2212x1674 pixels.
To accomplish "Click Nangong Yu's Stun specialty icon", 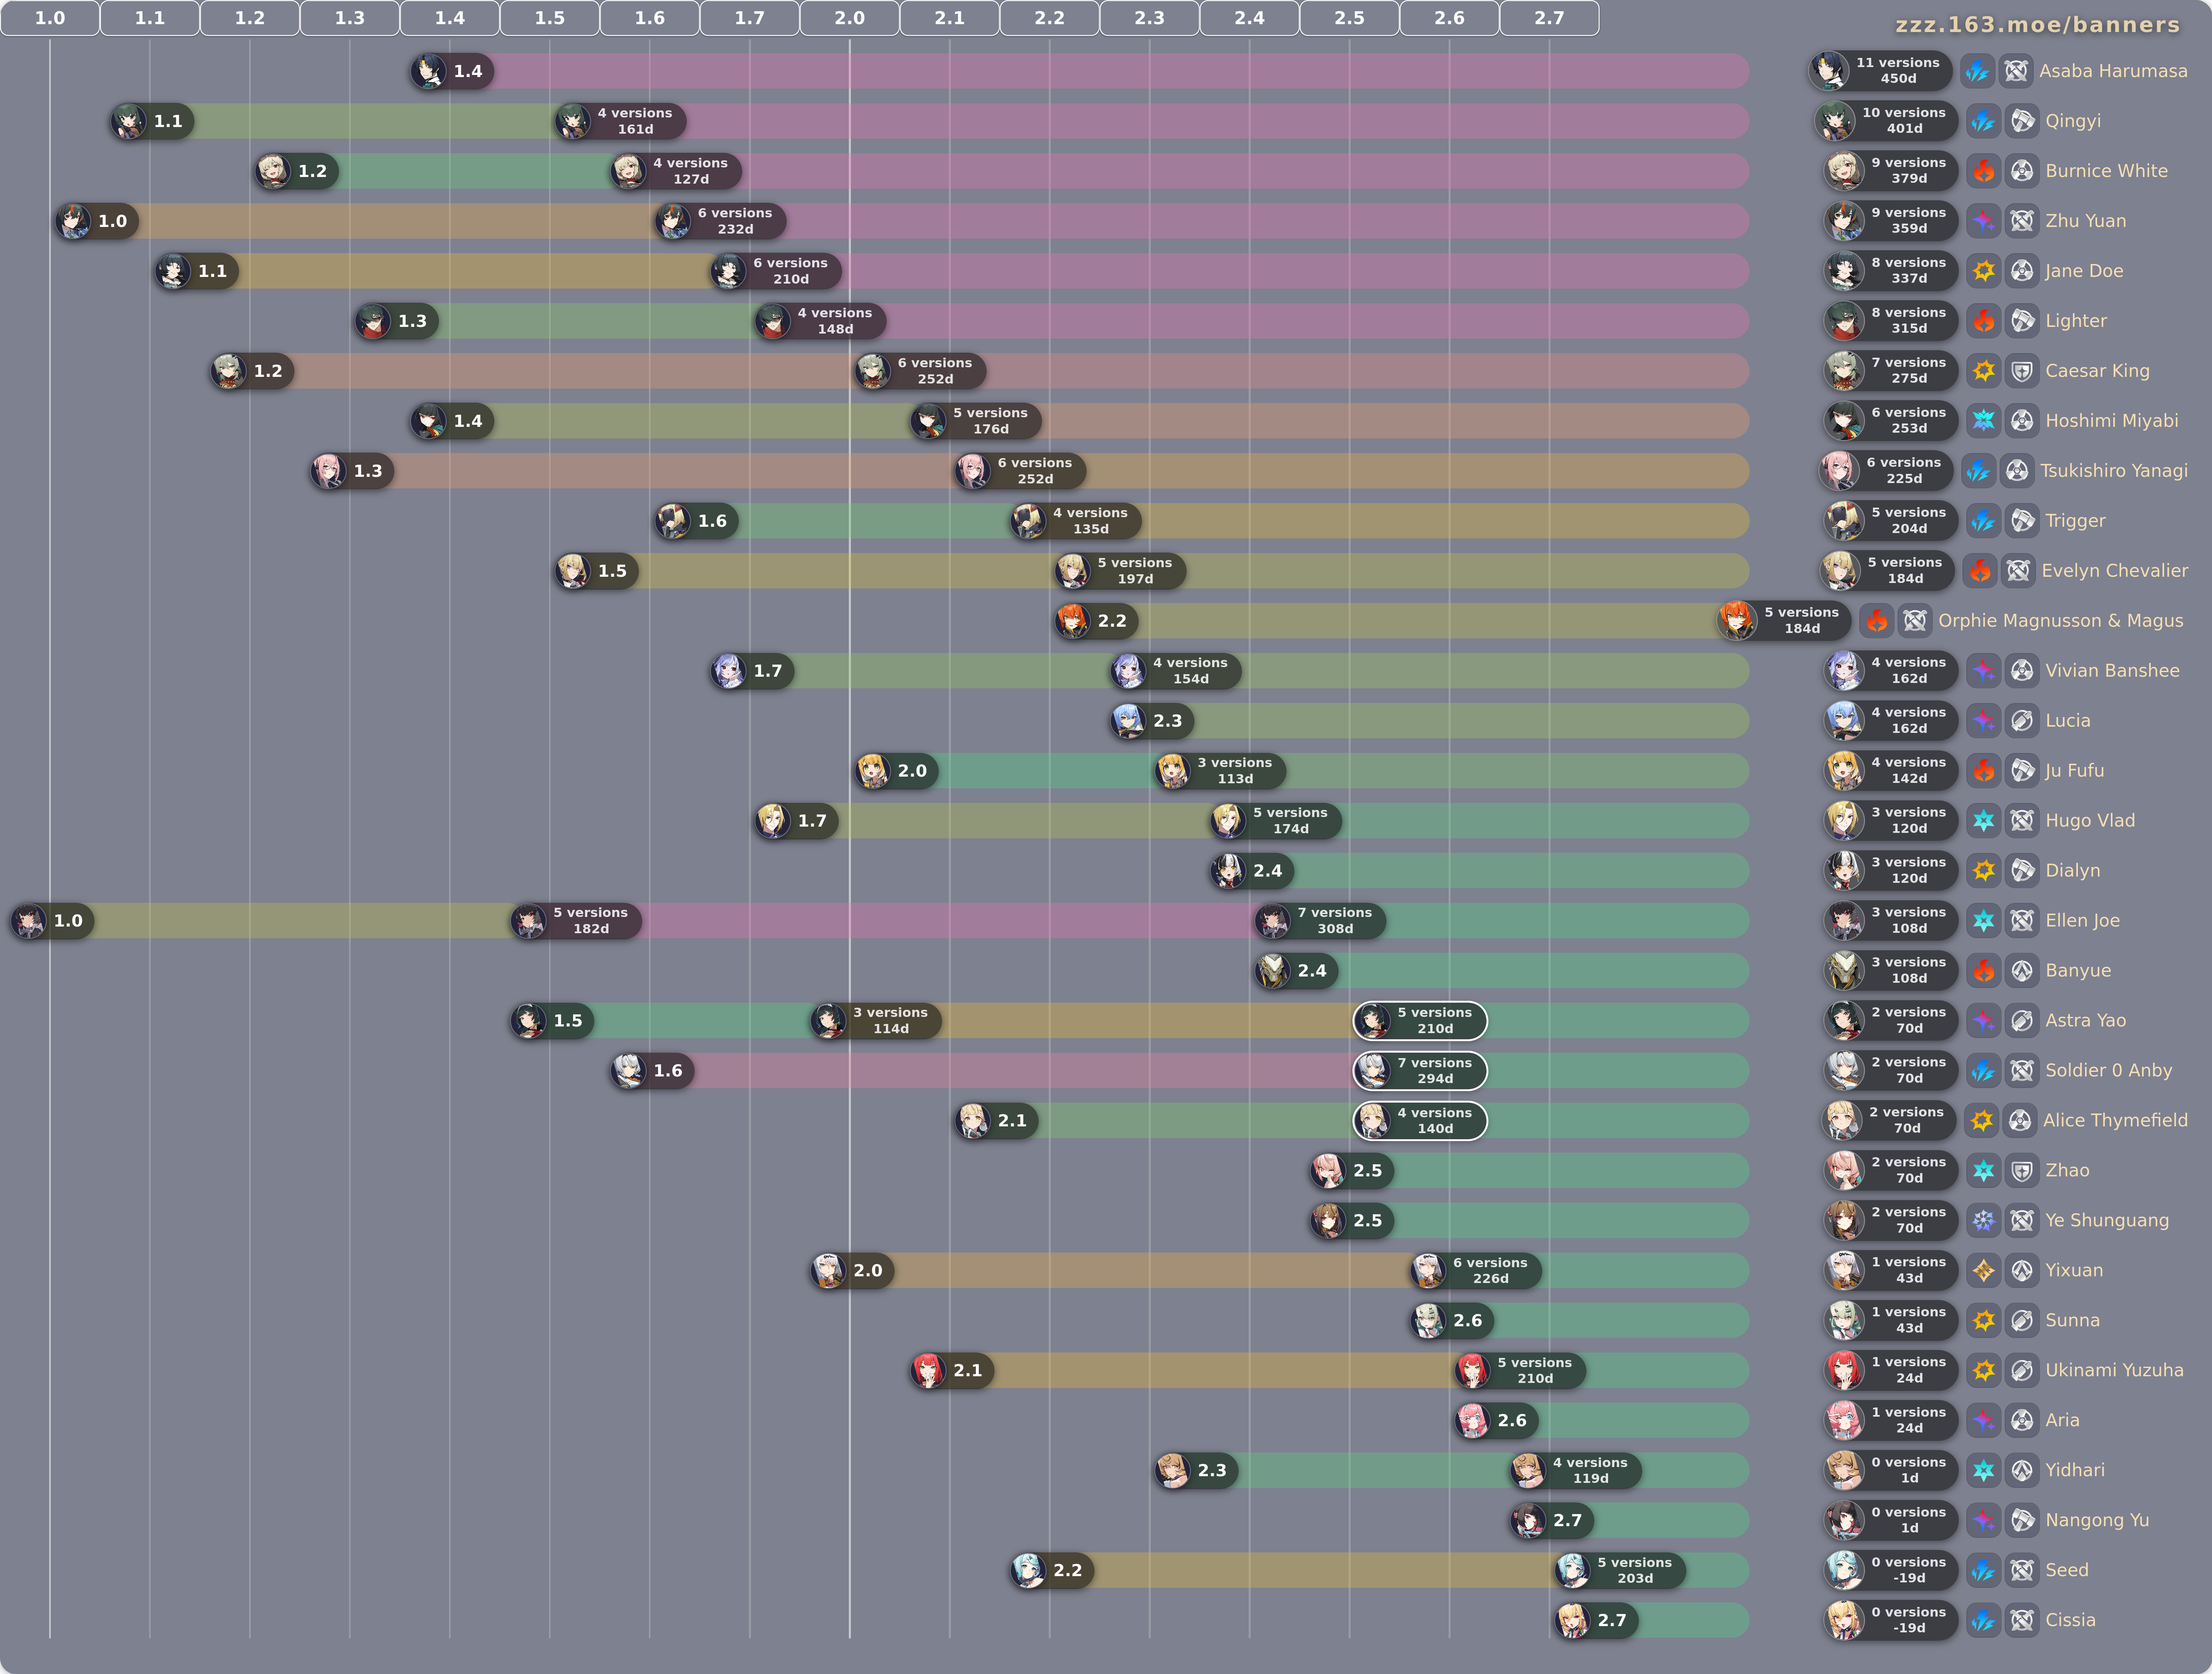I will (x=2022, y=1520).
